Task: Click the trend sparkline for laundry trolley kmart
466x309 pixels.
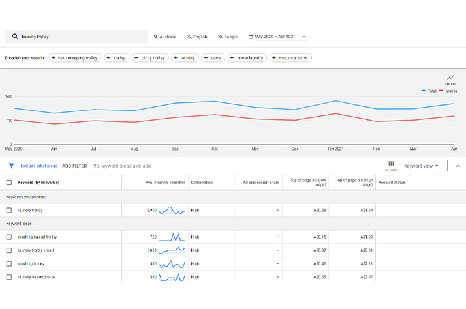Action: pos(172,250)
